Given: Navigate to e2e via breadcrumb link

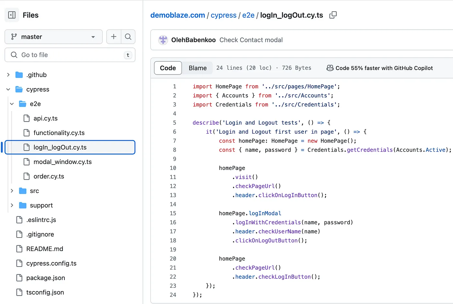Looking at the screenshot, I should (248, 15).
